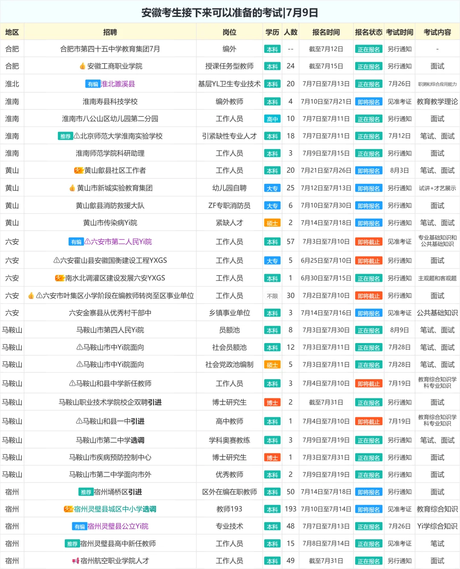Click the 即将截止 badge in 六安市第二人民Yi院 row
The height and width of the screenshot is (569, 460).
click(x=368, y=242)
